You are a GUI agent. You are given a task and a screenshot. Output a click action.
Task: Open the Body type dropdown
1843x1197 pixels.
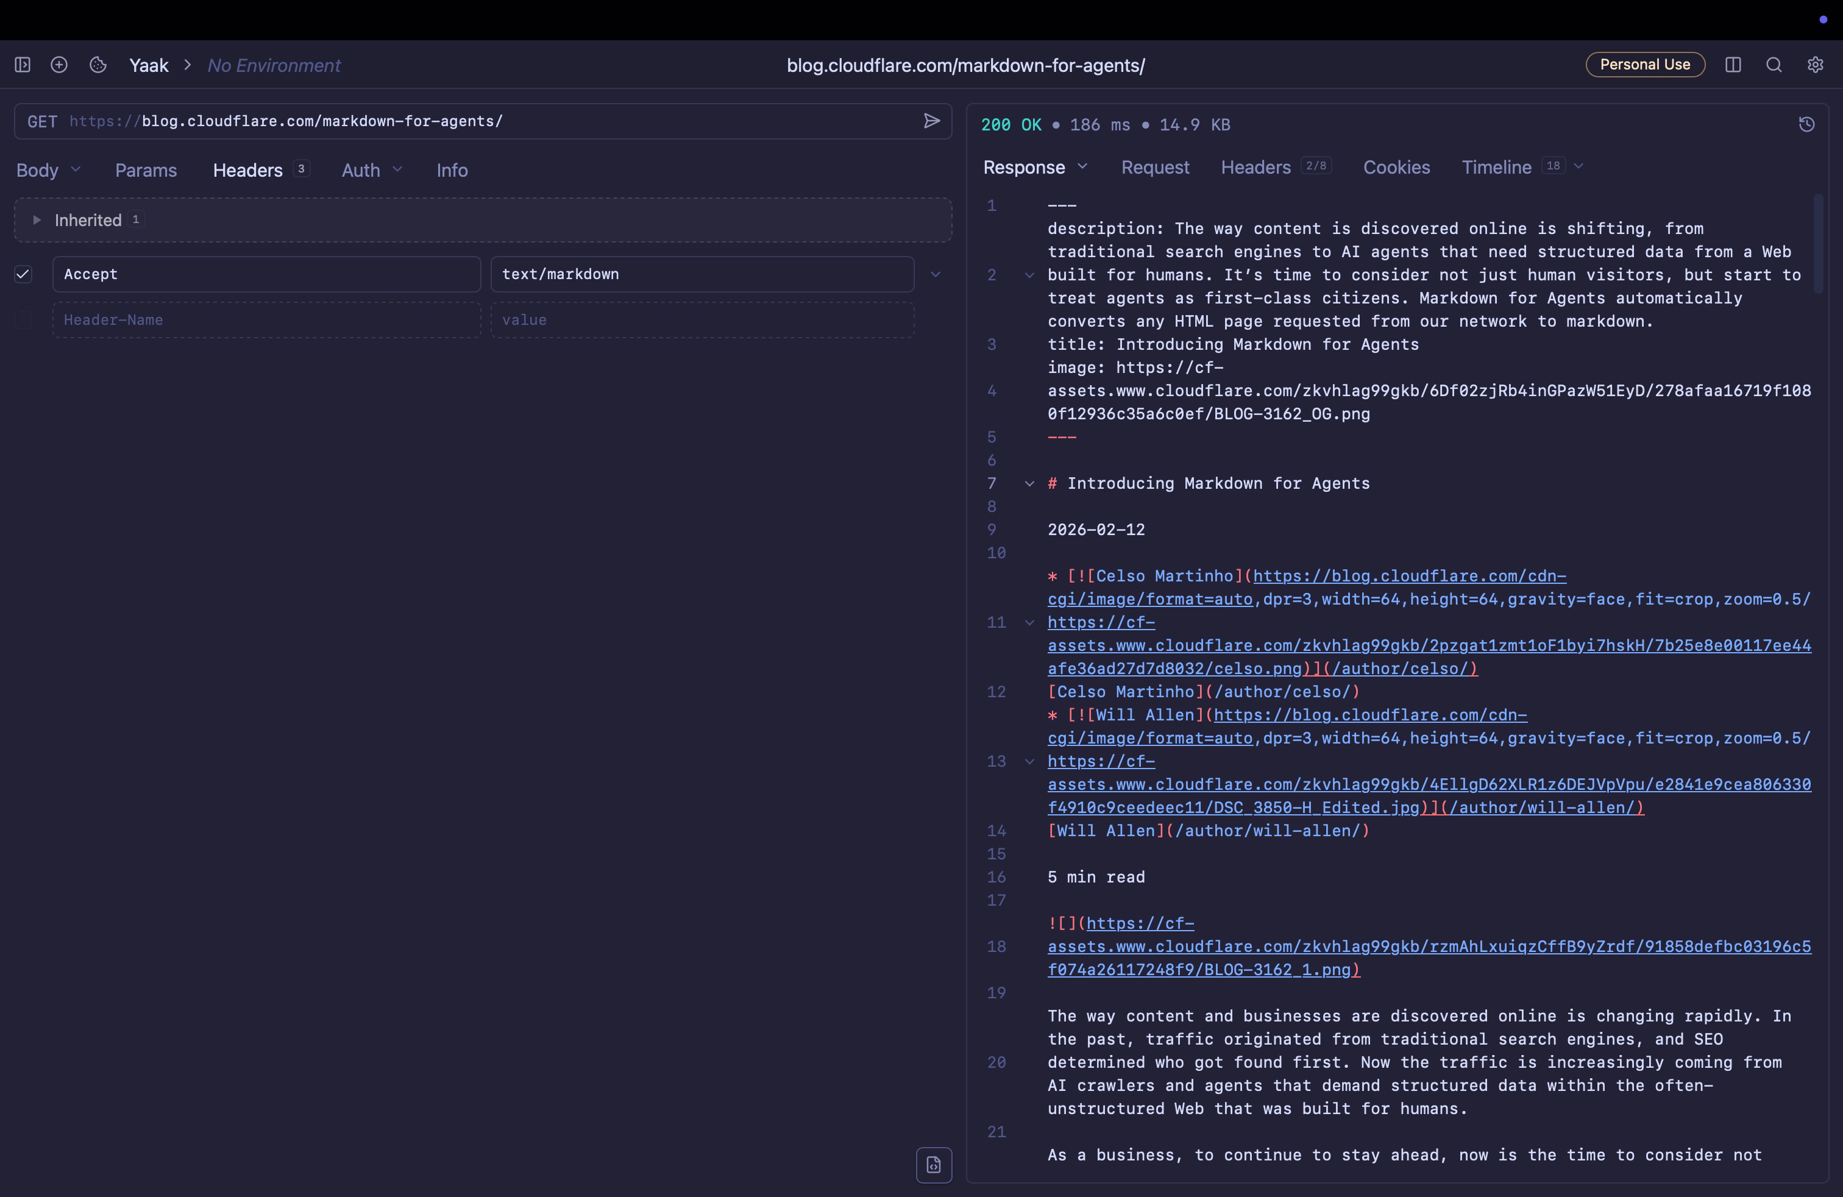tap(48, 170)
